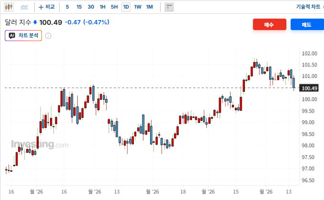Click the 102.00 price axis label

click(x=309, y=53)
